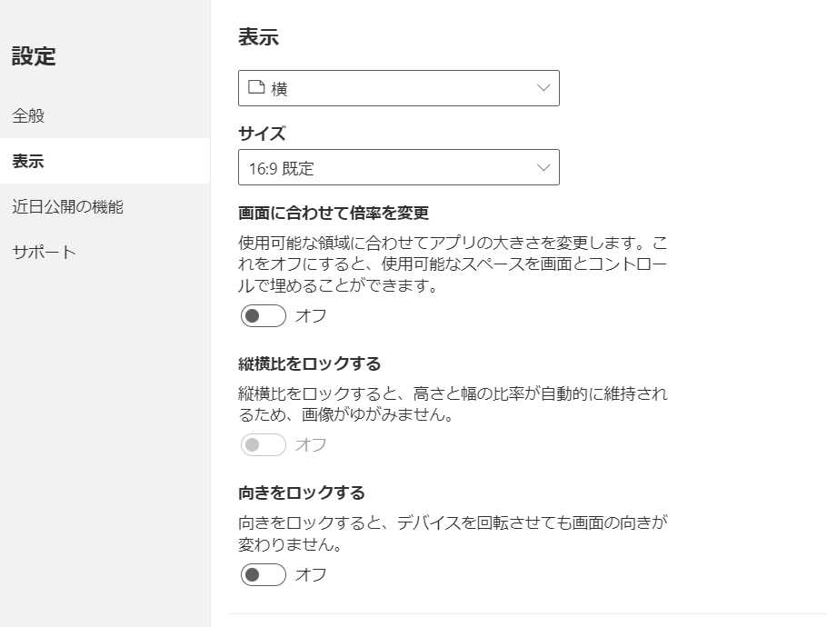Open the 全般 settings section
Screen dimensions: 827x627
tap(28, 116)
